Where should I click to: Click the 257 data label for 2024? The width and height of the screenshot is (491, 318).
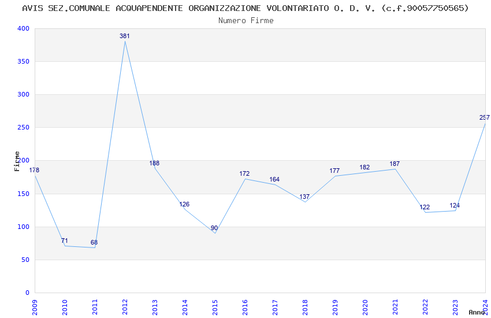pos(485,117)
